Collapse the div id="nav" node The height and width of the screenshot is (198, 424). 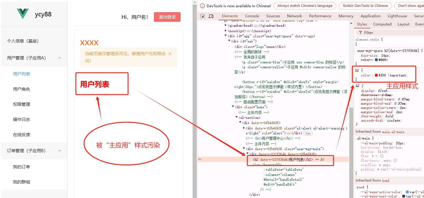tap(229, 41)
